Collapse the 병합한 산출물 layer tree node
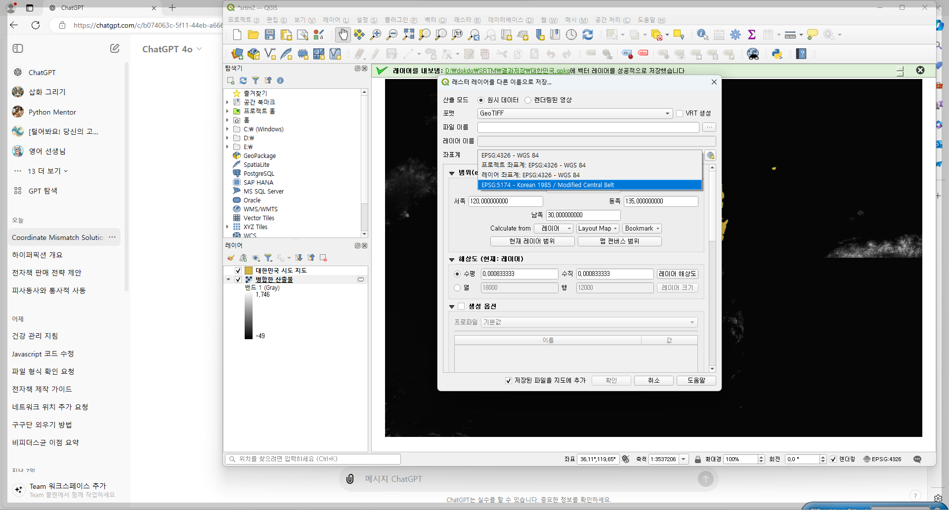This screenshot has width=949, height=510. [228, 279]
